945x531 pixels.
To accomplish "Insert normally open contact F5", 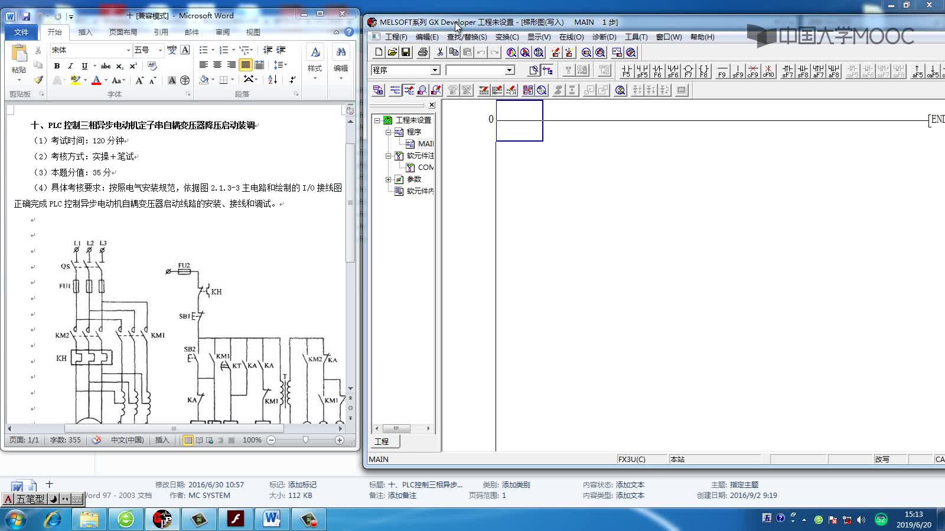I will click(626, 71).
